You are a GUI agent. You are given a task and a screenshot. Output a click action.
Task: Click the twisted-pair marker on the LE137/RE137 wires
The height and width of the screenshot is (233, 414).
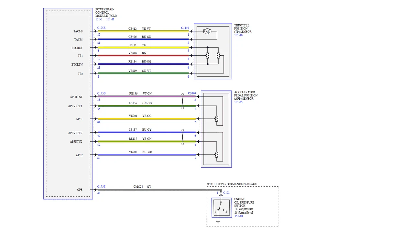point(182,137)
